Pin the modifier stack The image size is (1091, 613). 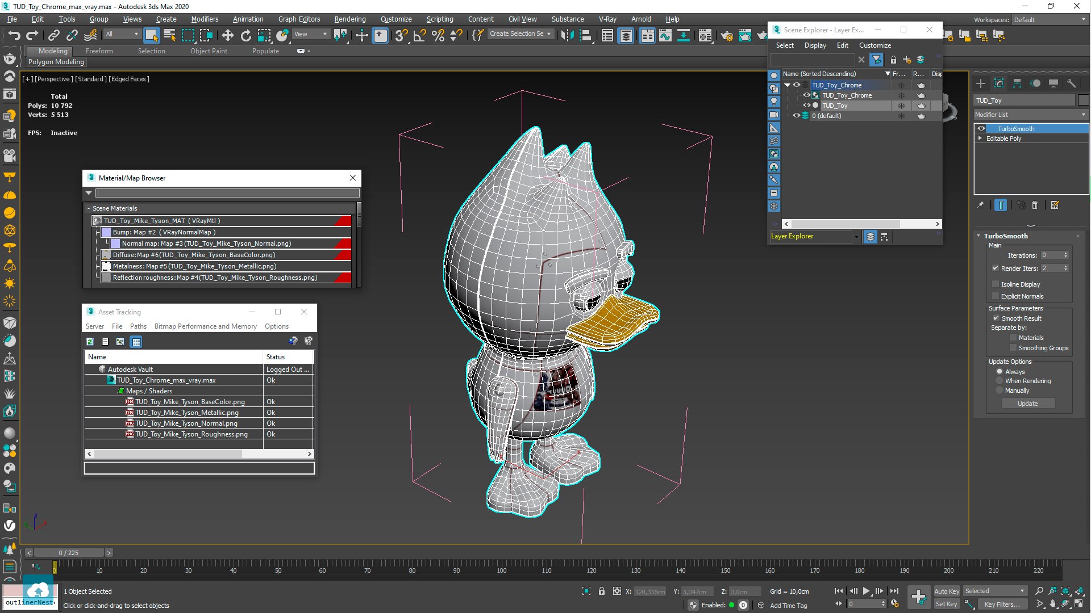[980, 205]
